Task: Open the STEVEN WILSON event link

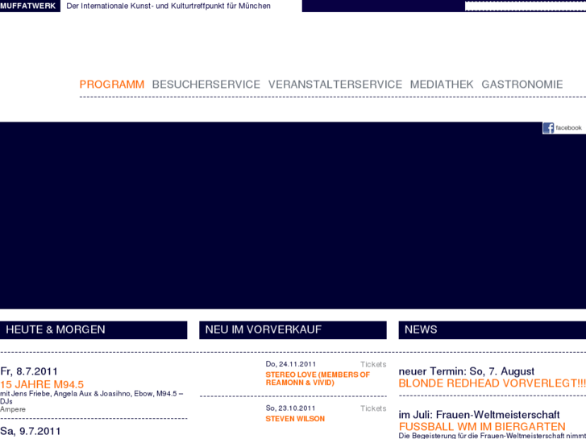Action: (295, 419)
